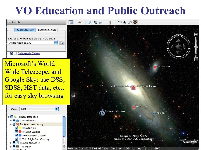Screen dimensions: 201x150
Task: Click the zoom out minus button
Action: click(x=196, y=59)
